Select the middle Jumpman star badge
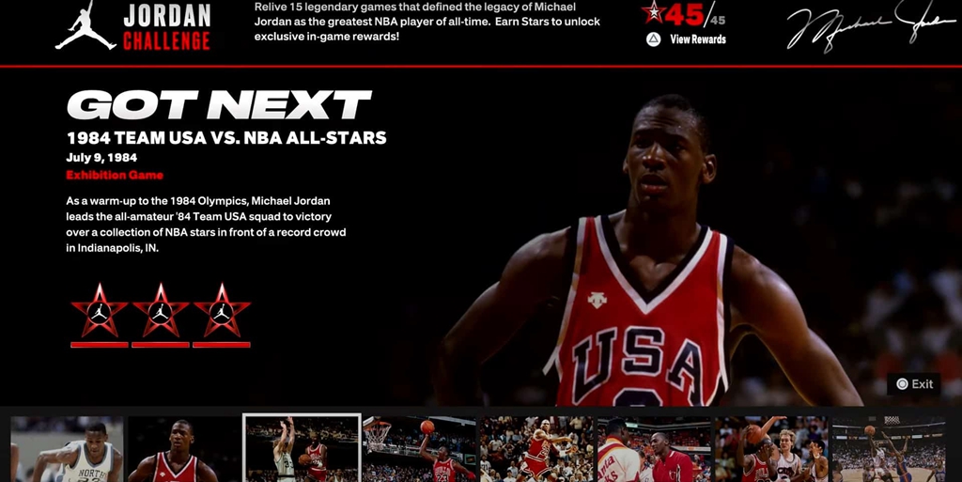Viewport: 962px width, 482px height. pyautogui.click(x=161, y=311)
